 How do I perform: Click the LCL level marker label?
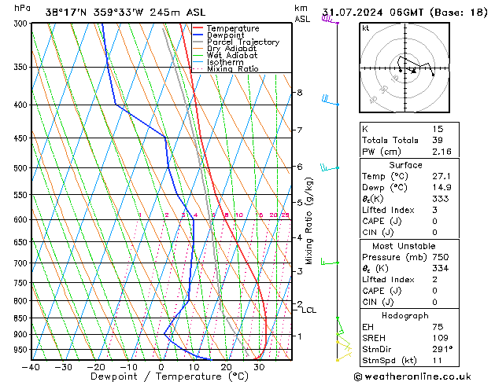click(x=308, y=310)
